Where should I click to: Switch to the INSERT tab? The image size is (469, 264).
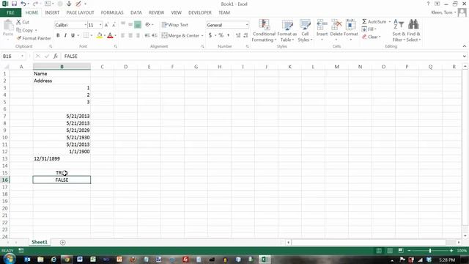[x=52, y=12]
